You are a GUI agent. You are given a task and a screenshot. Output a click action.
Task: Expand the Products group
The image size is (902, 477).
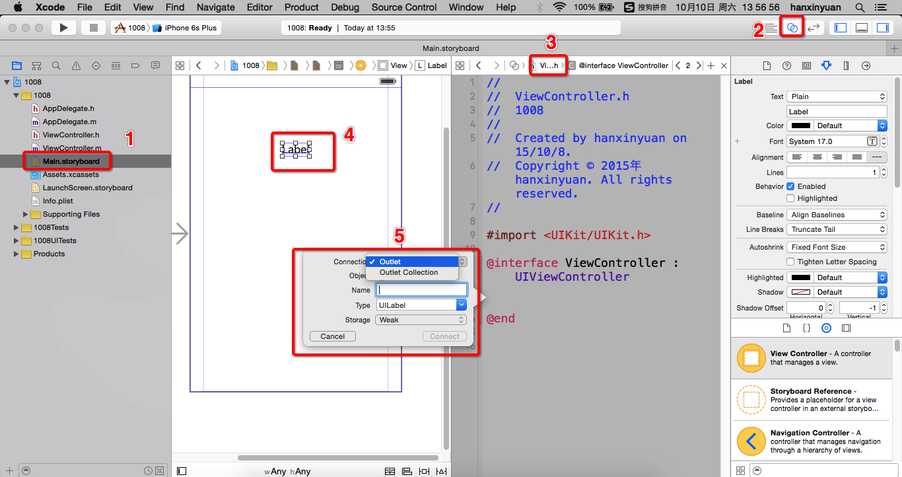[x=17, y=254]
